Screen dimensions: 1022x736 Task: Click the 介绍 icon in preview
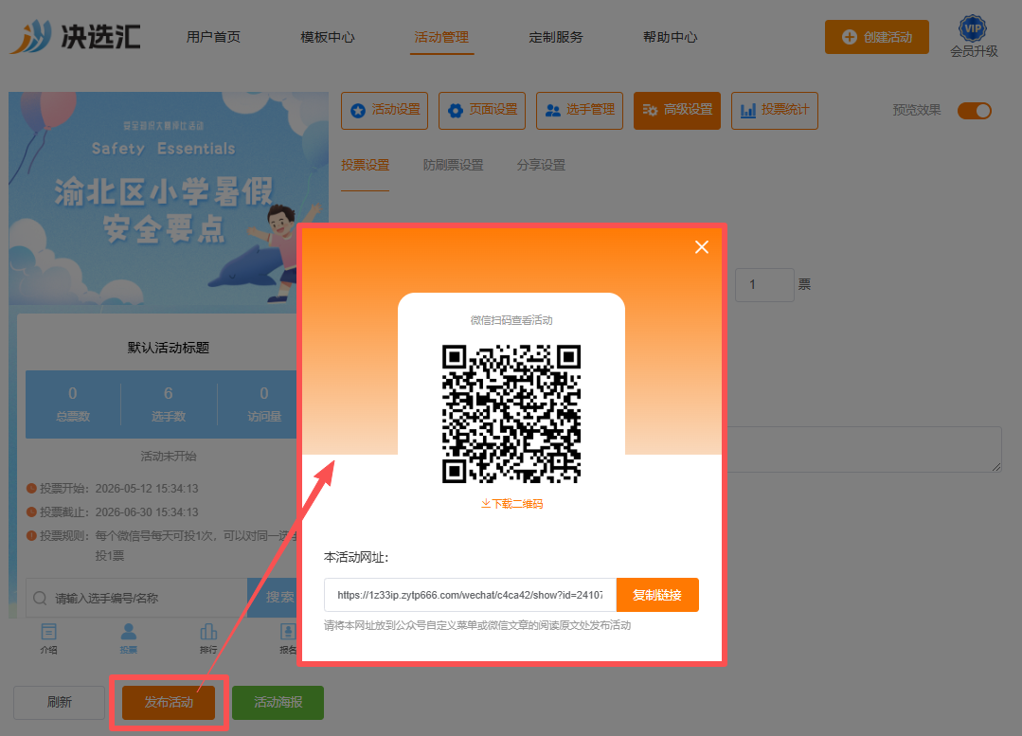pyautogui.click(x=49, y=638)
